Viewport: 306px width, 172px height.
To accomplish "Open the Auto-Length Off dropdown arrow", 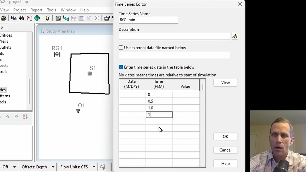I will [x=14, y=167].
